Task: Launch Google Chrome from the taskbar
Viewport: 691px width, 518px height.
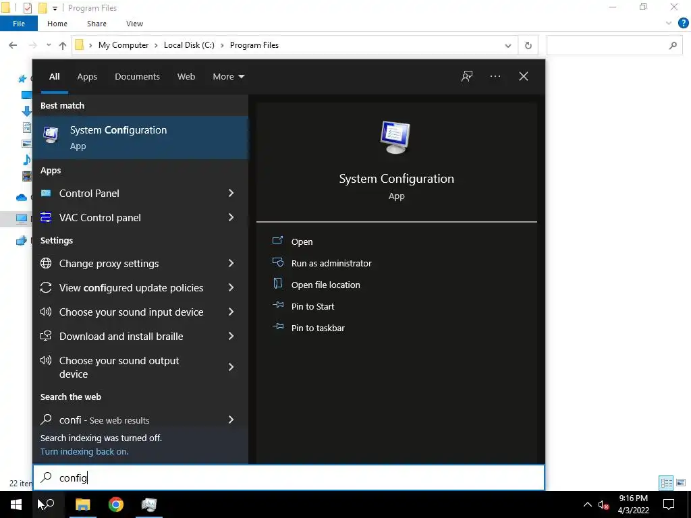Action: (116, 505)
